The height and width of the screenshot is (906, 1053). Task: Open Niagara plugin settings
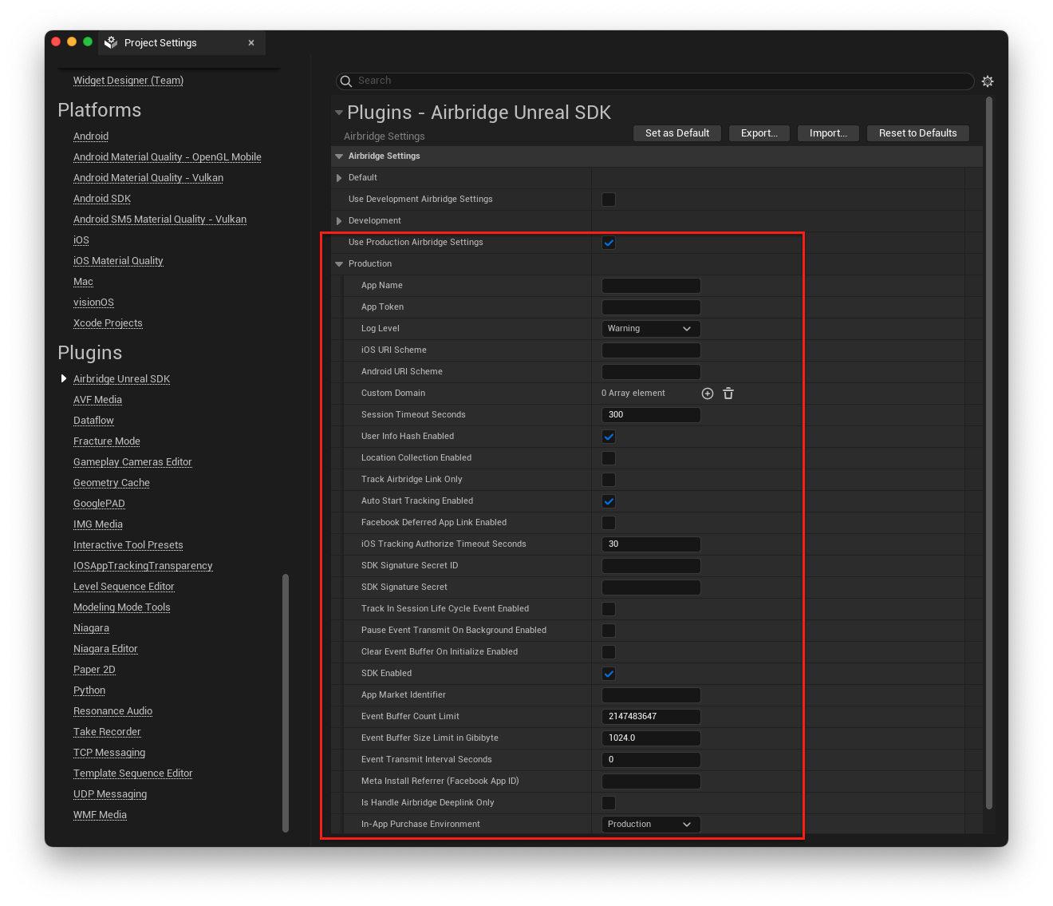91,628
